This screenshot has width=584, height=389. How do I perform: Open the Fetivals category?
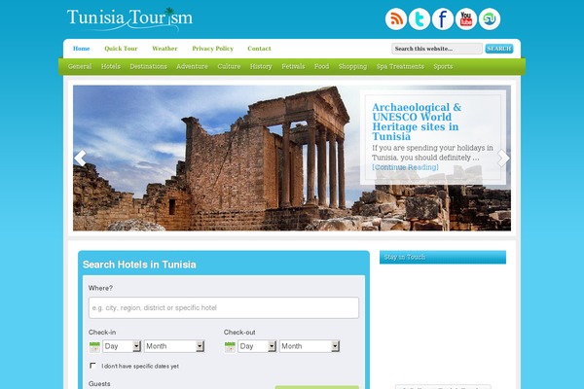click(293, 66)
